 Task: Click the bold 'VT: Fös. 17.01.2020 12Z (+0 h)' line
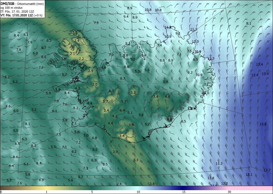coord(21,15)
